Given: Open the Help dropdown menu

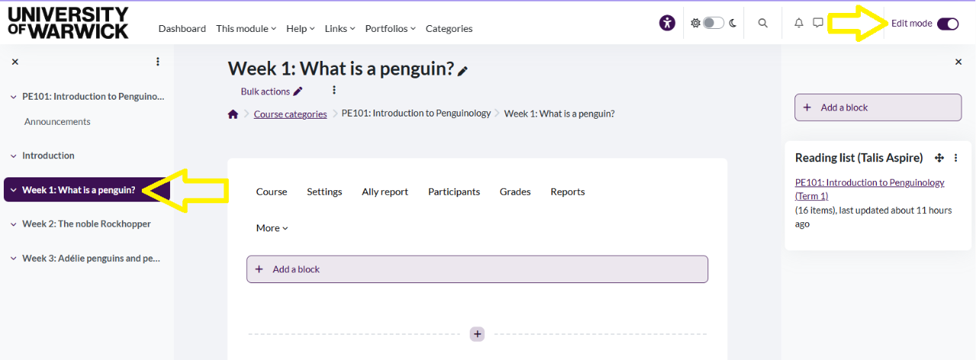Looking at the screenshot, I should click(300, 28).
